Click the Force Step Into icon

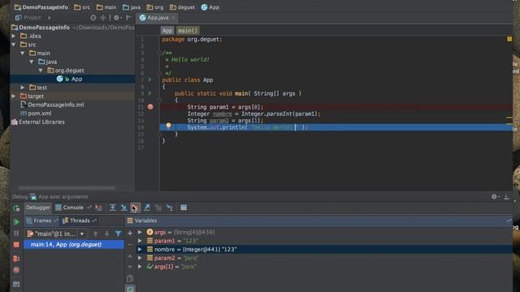click(x=136, y=208)
